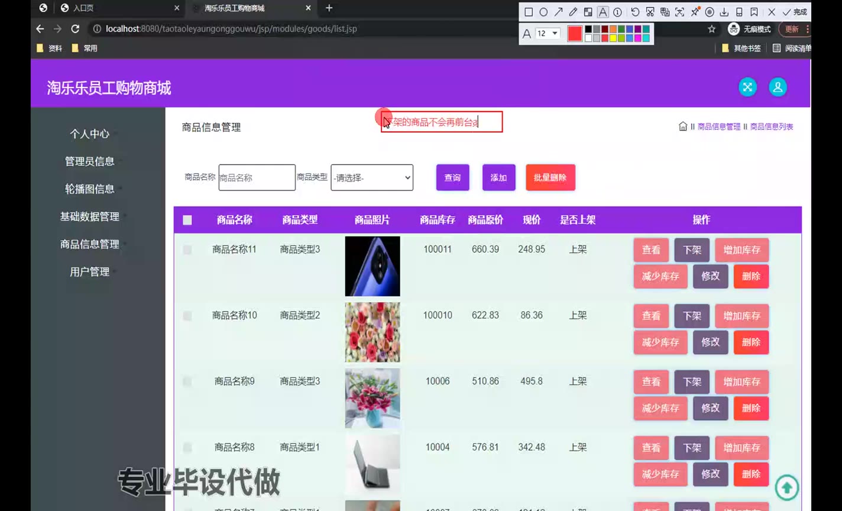Select the numbered step marker tool
Screen dimensions: 842x511
[617, 12]
